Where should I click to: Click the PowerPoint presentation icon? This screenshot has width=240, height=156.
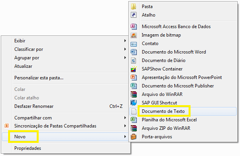pos(134,77)
